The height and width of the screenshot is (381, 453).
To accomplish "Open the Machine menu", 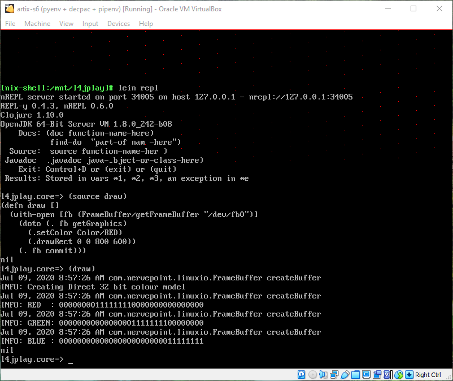I will click(37, 24).
